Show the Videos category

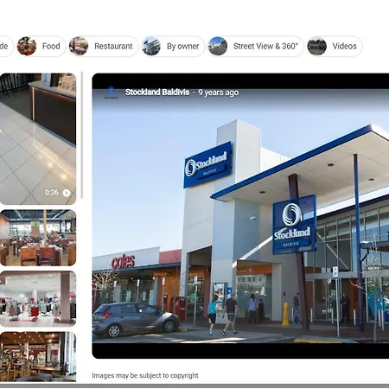(x=334, y=46)
